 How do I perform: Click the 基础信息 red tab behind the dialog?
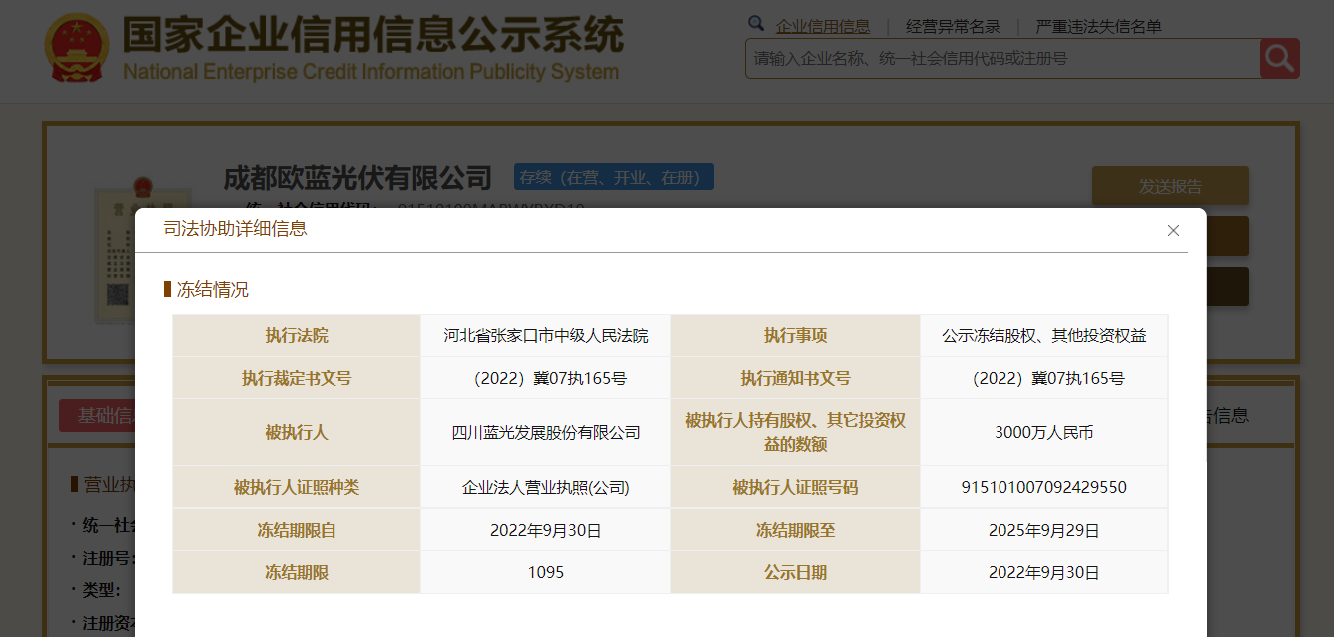pyautogui.click(x=97, y=416)
